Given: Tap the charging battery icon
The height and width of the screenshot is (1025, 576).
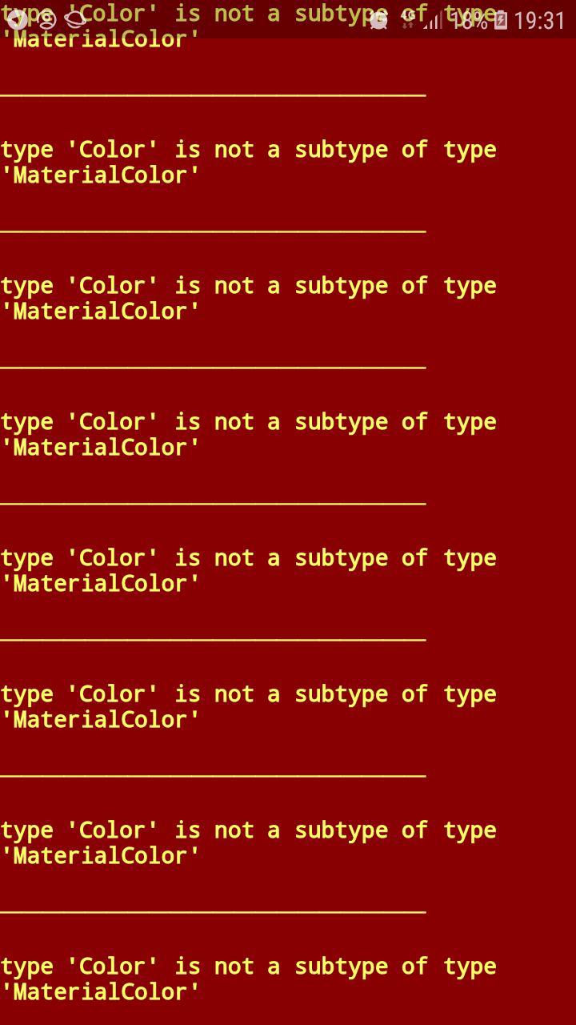Looking at the screenshot, I should [501, 20].
